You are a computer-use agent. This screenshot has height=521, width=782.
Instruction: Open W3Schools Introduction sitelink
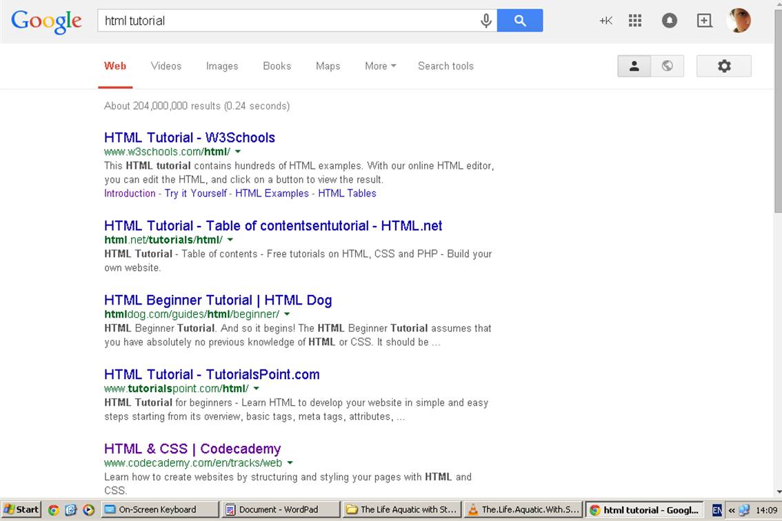(x=130, y=194)
